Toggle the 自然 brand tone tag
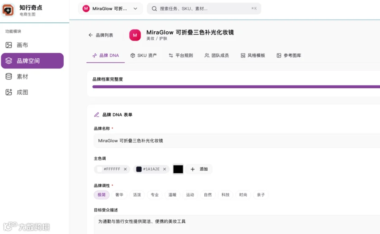The image size is (380, 234). coord(208,195)
